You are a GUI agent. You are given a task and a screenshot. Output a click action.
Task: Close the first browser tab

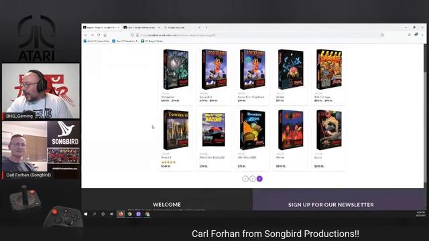(119, 27)
